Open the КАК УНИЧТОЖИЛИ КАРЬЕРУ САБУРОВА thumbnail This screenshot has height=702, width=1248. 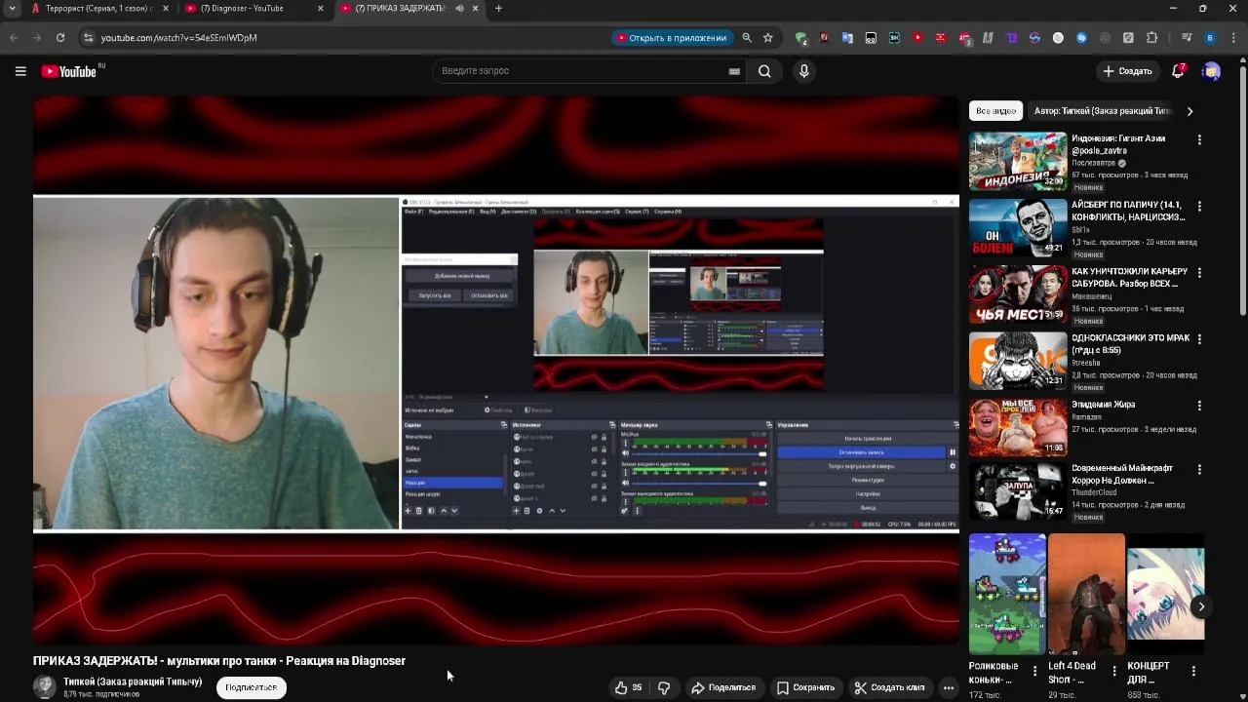pos(1018,293)
